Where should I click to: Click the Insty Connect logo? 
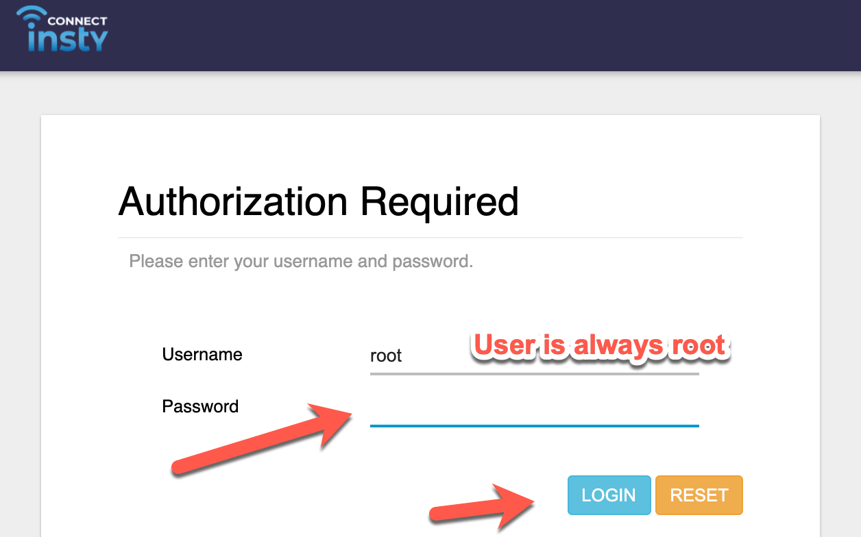click(x=62, y=29)
